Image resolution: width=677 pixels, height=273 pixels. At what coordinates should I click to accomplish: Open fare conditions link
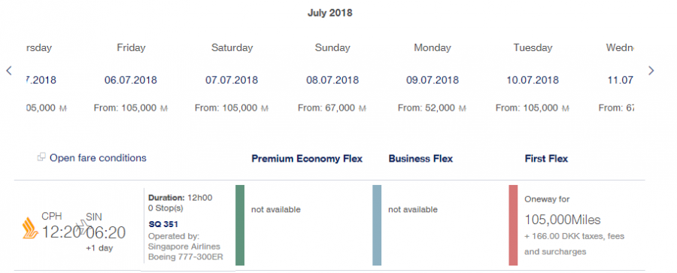point(98,158)
